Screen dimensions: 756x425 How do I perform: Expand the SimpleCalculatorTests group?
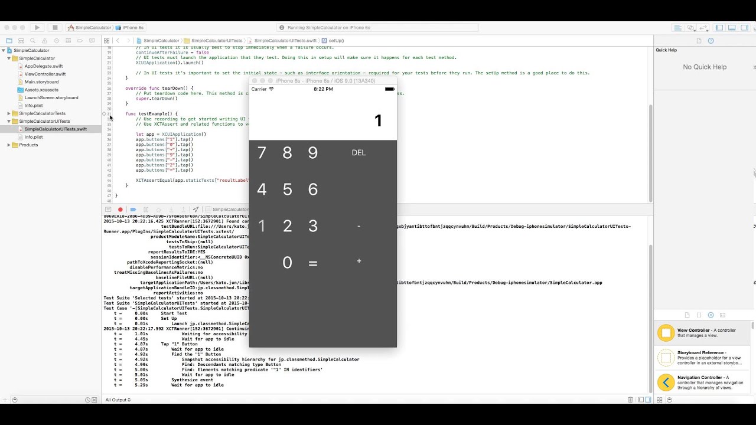pos(9,113)
